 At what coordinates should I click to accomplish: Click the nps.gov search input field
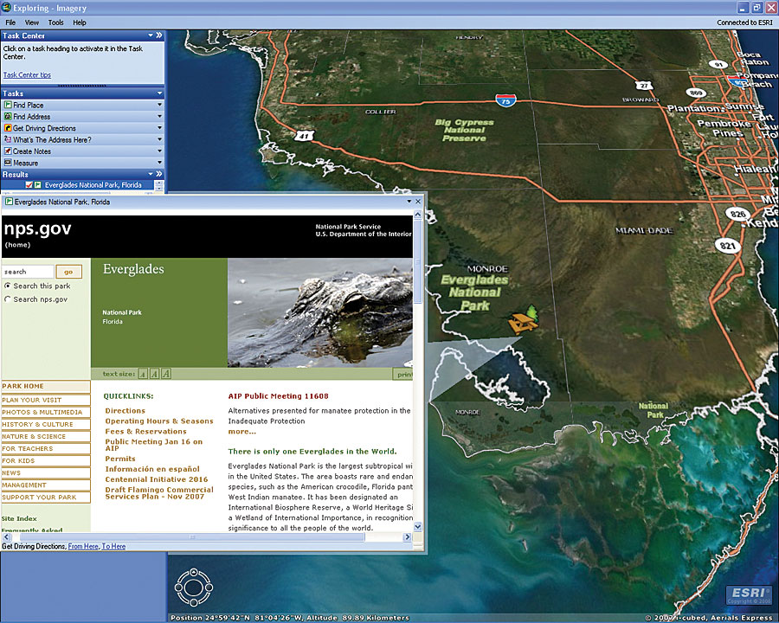[x=28, y=272]
